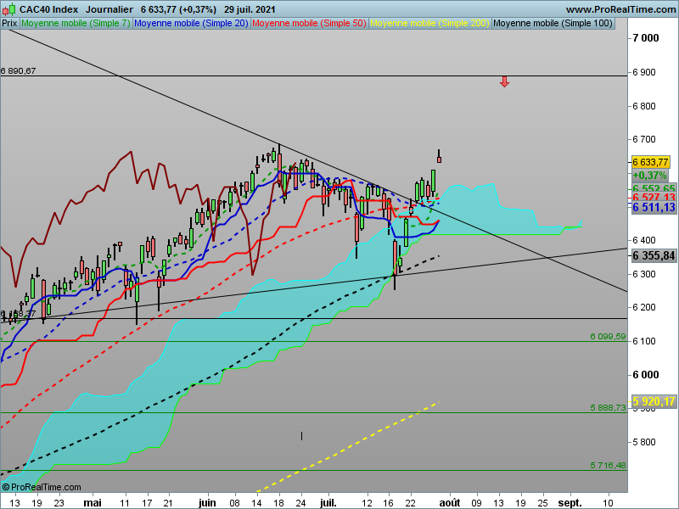Screen dimensions: 679x509
Task: Click the green 6 552,65 value label
Action: point(654,188)
